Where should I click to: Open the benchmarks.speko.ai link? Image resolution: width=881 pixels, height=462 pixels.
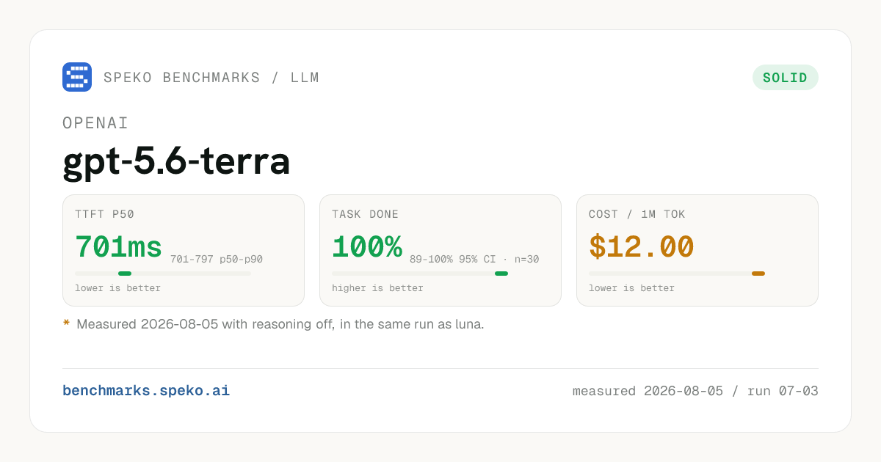pyautogui.click(x=146, y=391)
